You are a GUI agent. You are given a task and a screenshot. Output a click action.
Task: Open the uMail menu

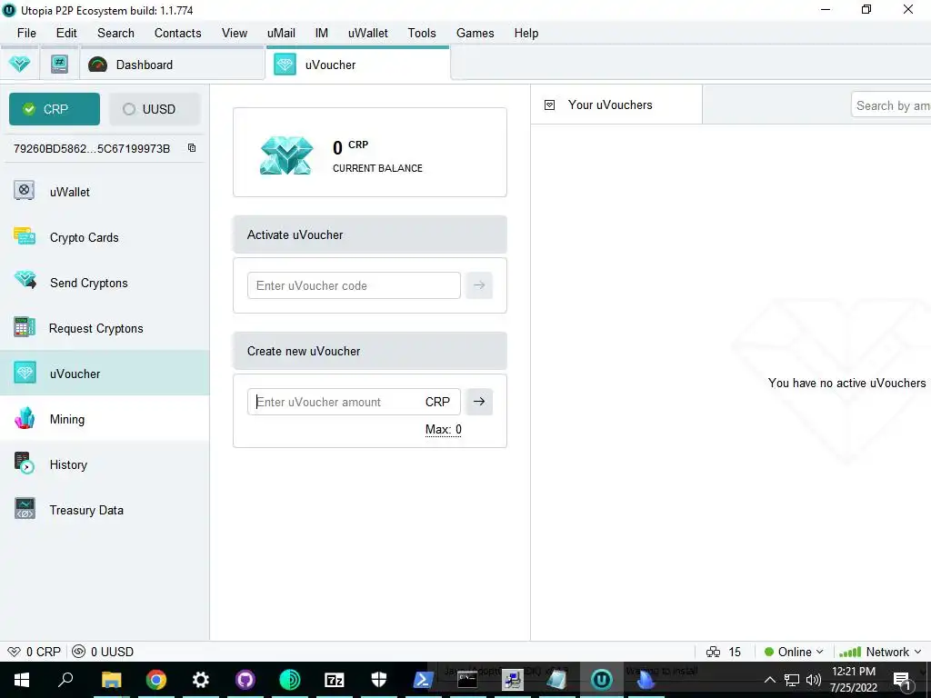click(x=281, y=34)
